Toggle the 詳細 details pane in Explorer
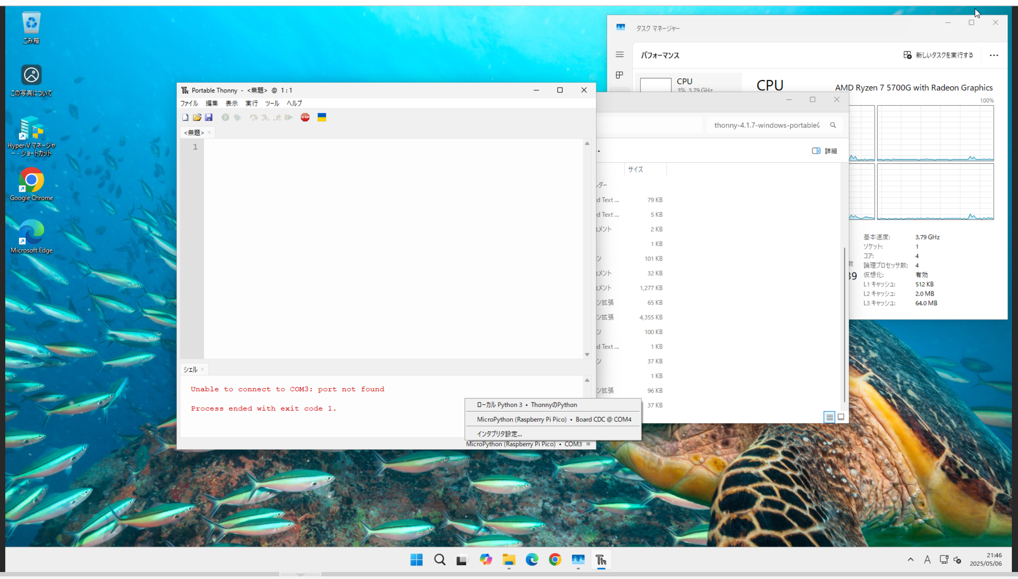Image resolution: width=1018 pixels, height=579 pixels. (x=824, y=151)
